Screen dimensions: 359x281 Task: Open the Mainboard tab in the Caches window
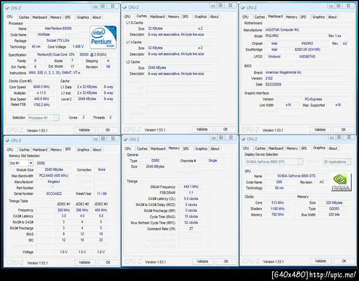click(157, 17)
